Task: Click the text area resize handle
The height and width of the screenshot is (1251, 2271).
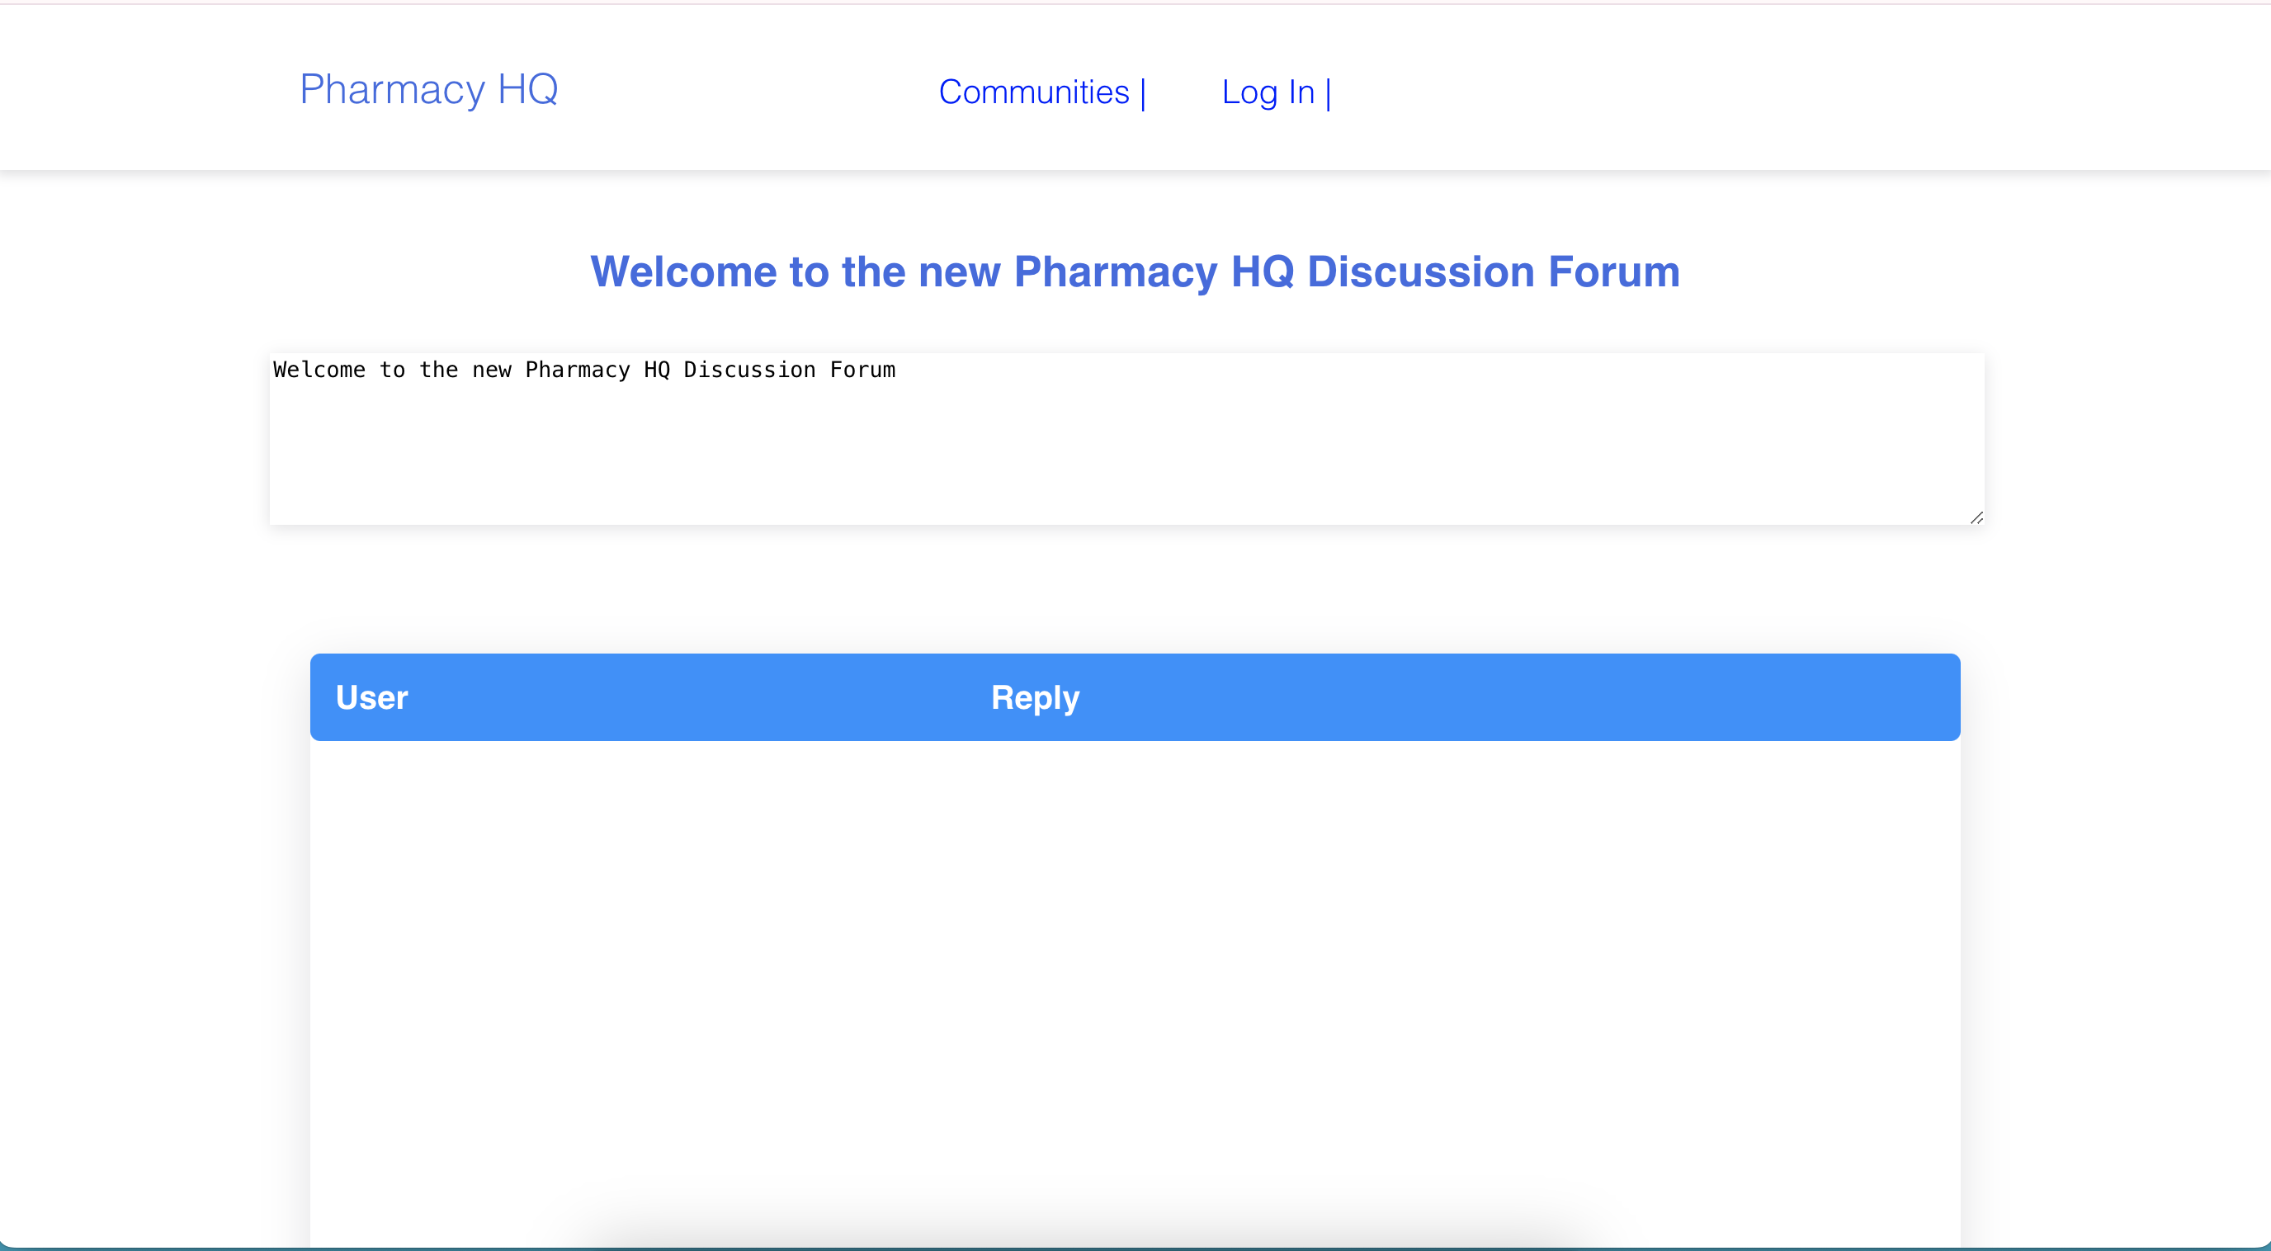Action: click(1976, 517)
